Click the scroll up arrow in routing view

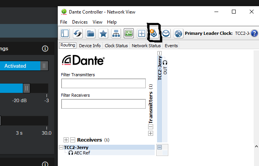tap(256, 146)
